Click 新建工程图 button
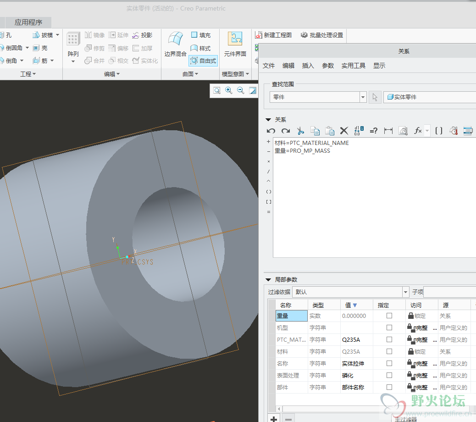 point(273,35)
